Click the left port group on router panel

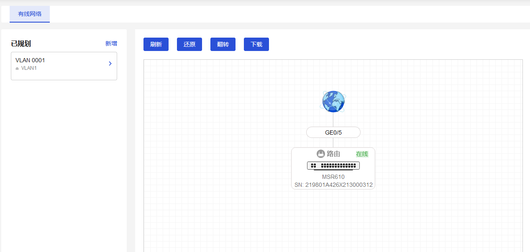click(x=313, y=165)
